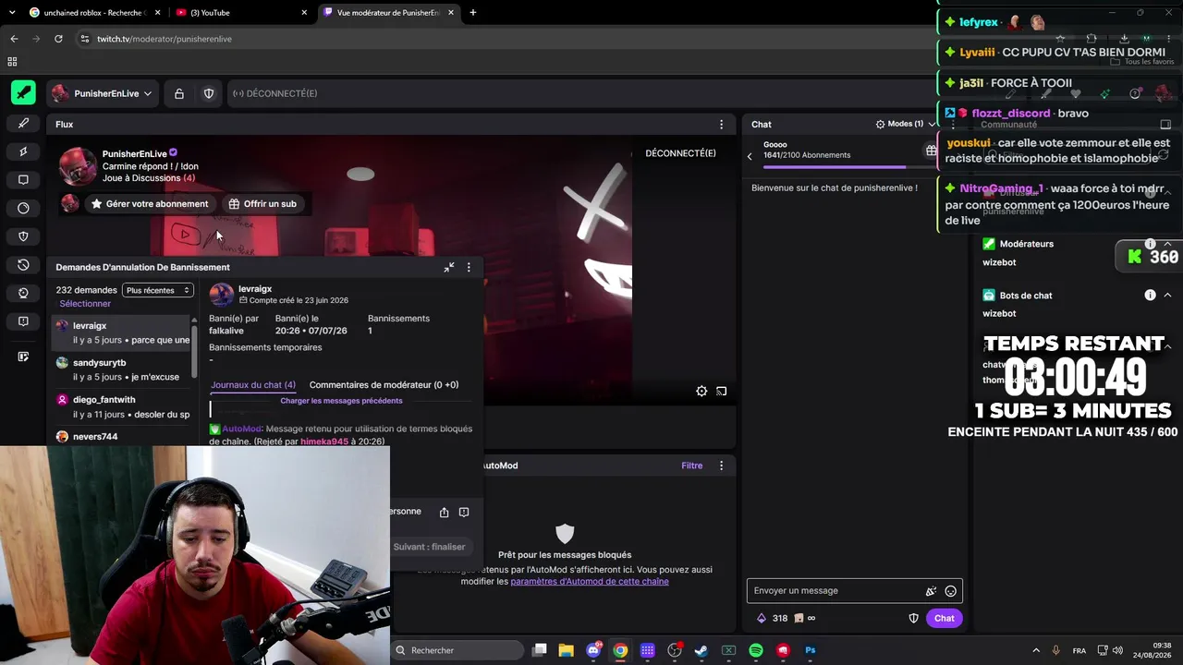Select the nevers744 unban request
The width and height of the screenshot is (1183, 665).
(122, 436)
